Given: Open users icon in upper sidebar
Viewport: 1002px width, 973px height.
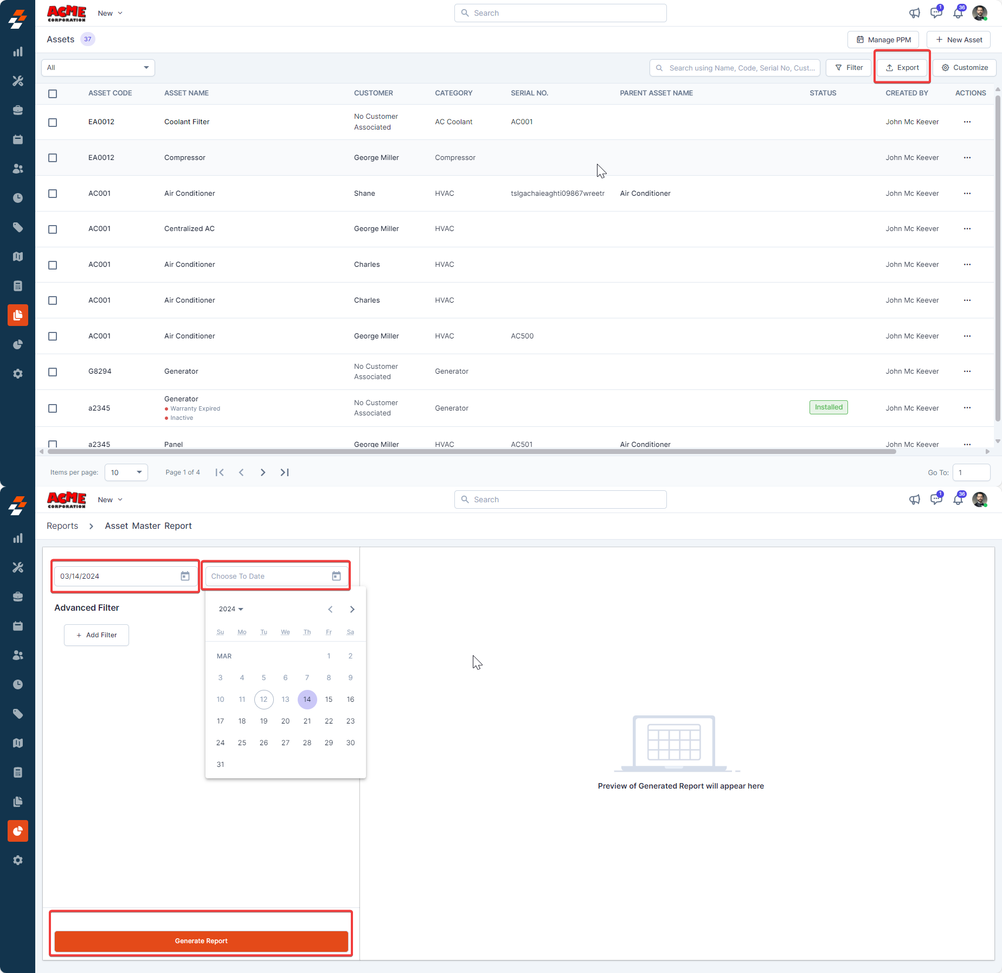Looking at the screenshot, I should pyautogui.click(x=18, y=169).
